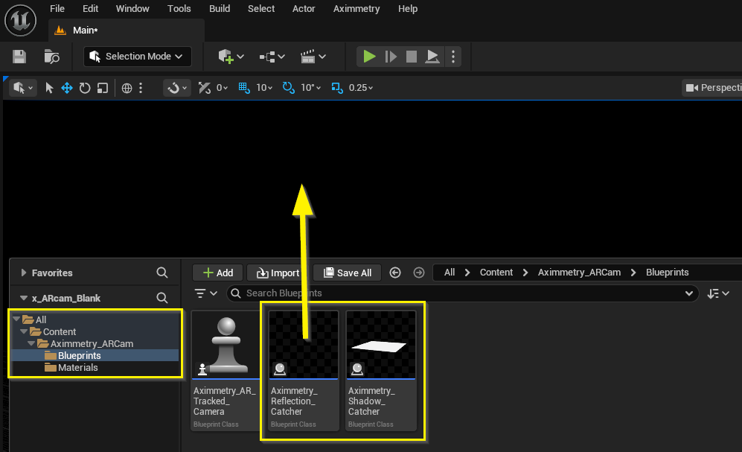The height and width of the screenshot is (452, 742).
Task: Click the Save All button
Action: (x=347, y=273)
